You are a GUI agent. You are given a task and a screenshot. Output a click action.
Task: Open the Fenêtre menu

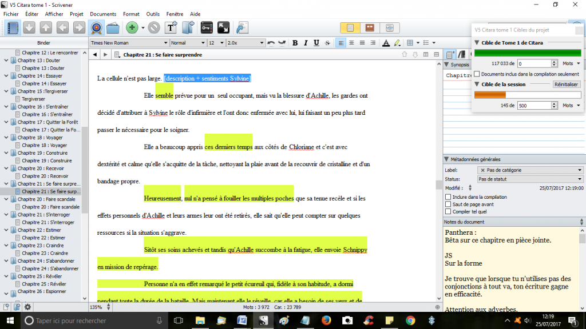(x=175, y=14)
